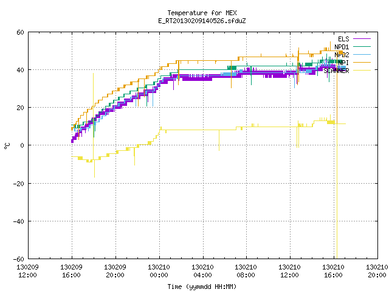Screen dimensions: 389x292
Task: Click the y-axis value -20
Action: 19,184
